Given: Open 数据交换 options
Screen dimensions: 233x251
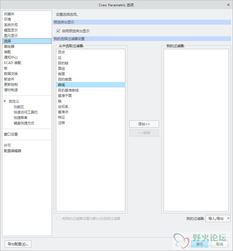Looking at the screenshot, I should [11, 74].
